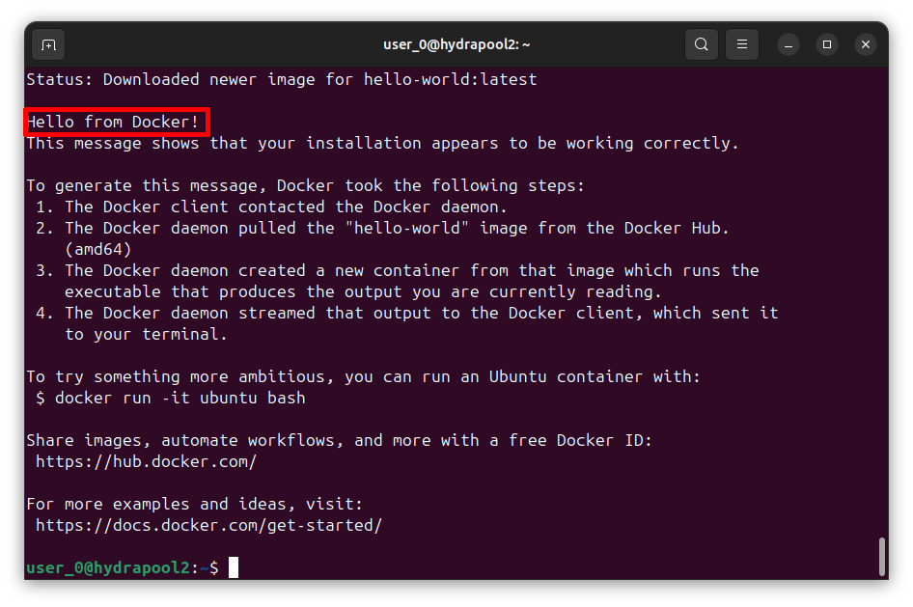Maximize the terminal window

point(827,44)
